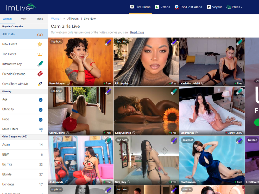Screen dimensions: 259x194
Task: Click the toy icon on KarenMorgan's card
Action: click(108, 42)
